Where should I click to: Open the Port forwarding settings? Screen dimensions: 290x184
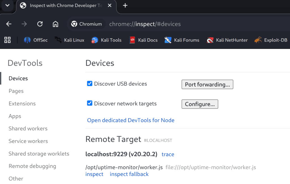click(207, 84)
